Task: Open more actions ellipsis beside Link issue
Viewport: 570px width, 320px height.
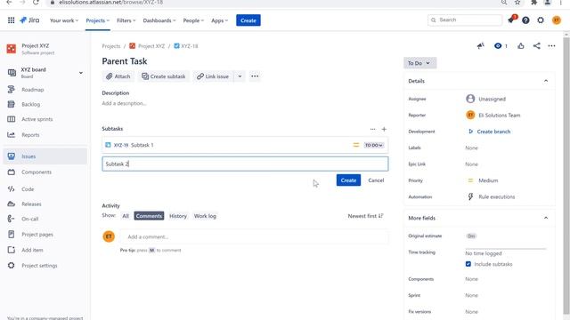Action: point(255,76)
